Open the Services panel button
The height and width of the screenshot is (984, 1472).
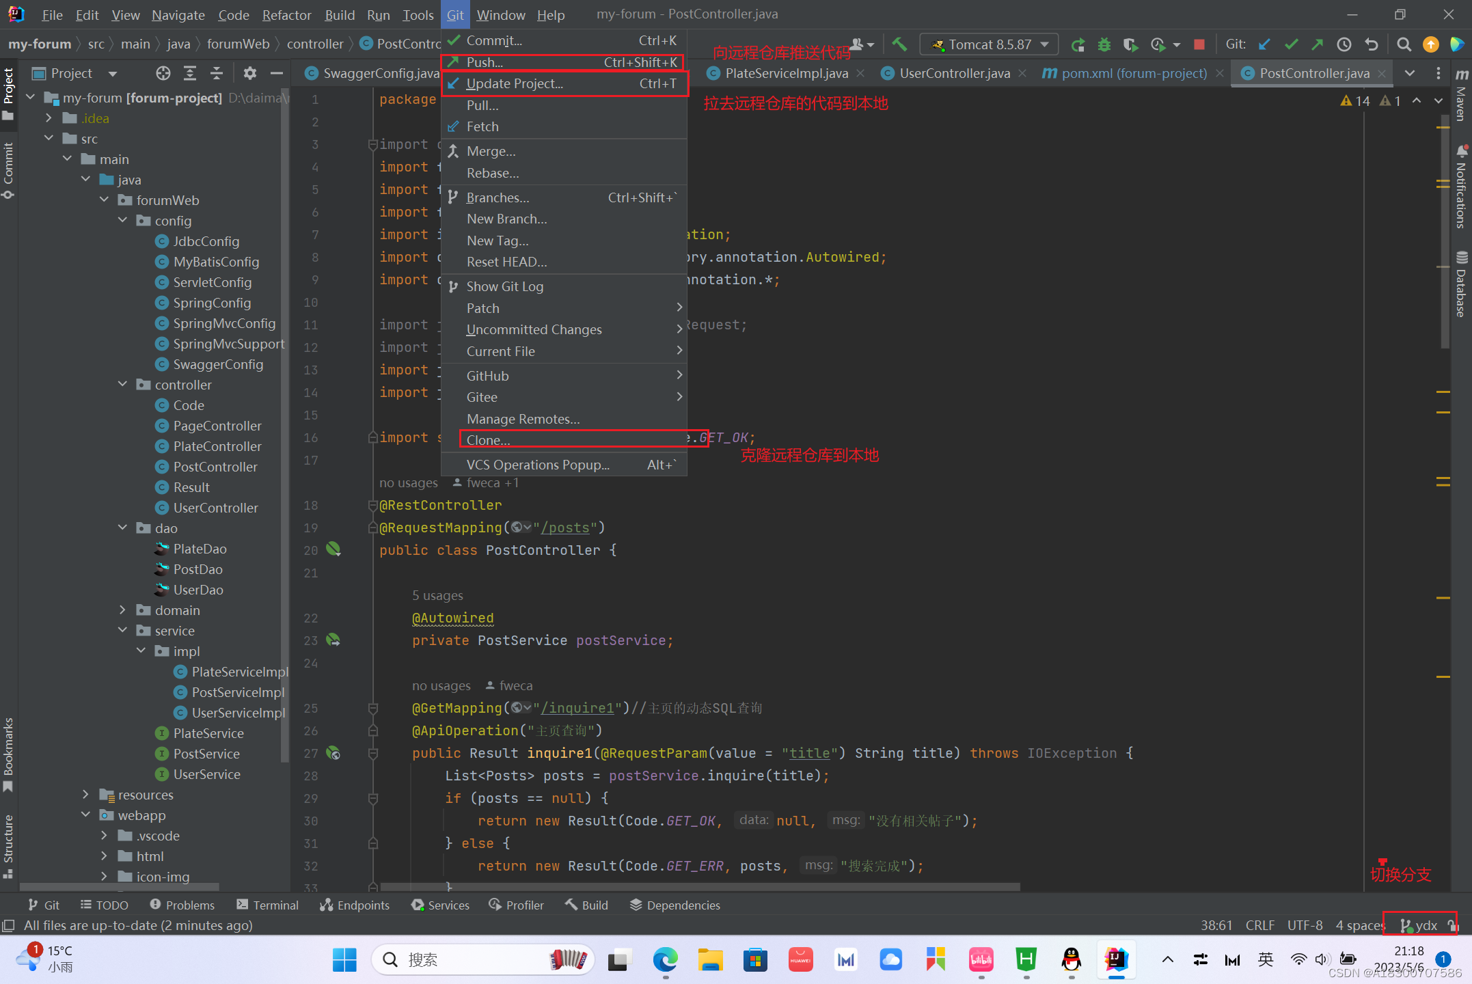(x=440, y=904)
